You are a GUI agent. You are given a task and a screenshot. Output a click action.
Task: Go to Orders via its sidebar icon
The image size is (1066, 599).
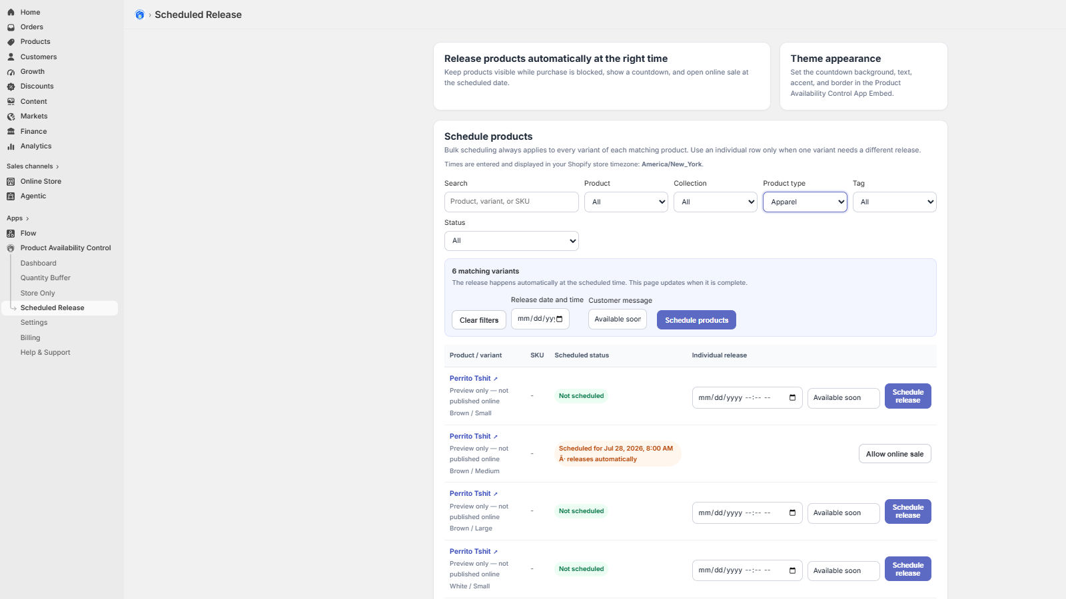coord(11,27)
